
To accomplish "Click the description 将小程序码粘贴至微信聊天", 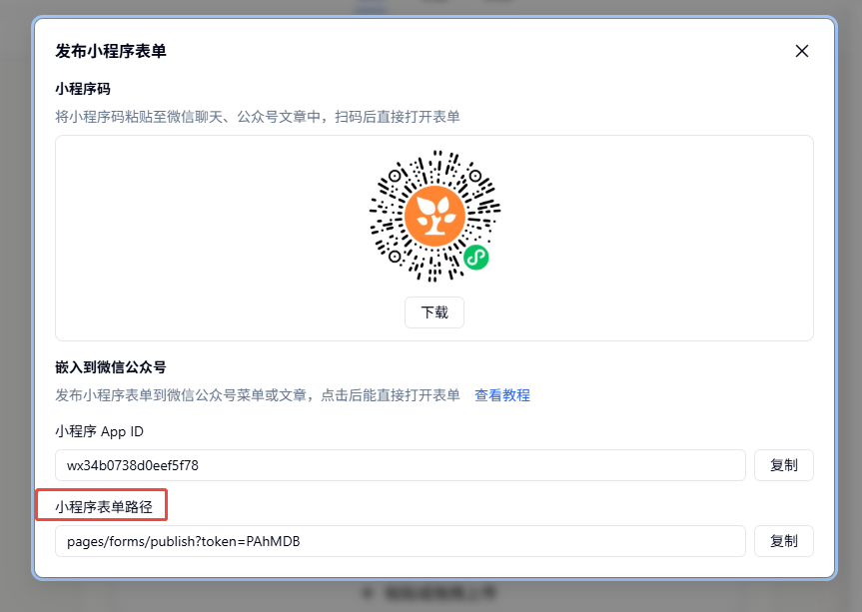I will [258, 117].
